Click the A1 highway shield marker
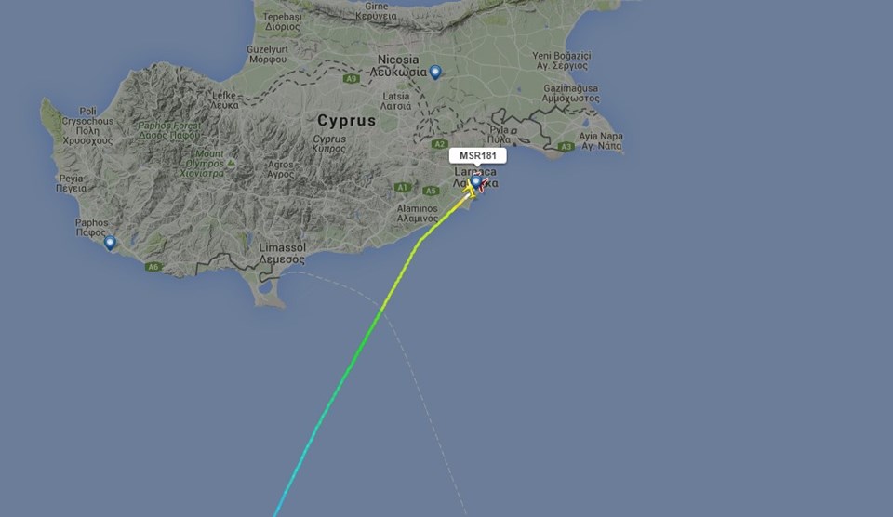Image resolution: width=893 pixels, height=517 pixels. coord(402,187)
